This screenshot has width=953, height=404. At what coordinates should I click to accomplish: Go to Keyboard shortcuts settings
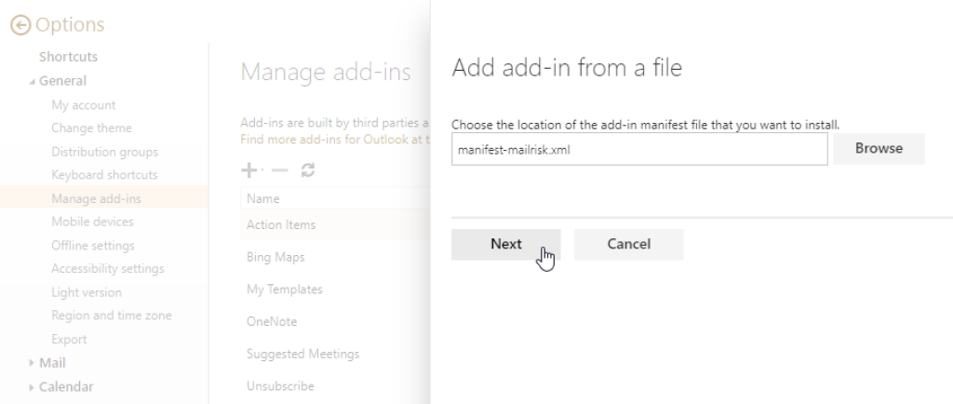pyautogui.click(x=104, y=175)
